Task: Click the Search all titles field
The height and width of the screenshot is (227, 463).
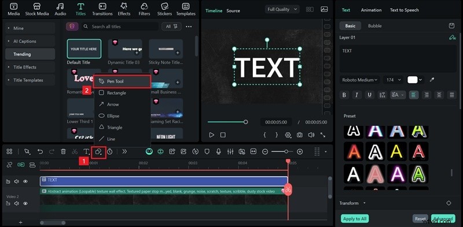Action: (x=120, y=27)
